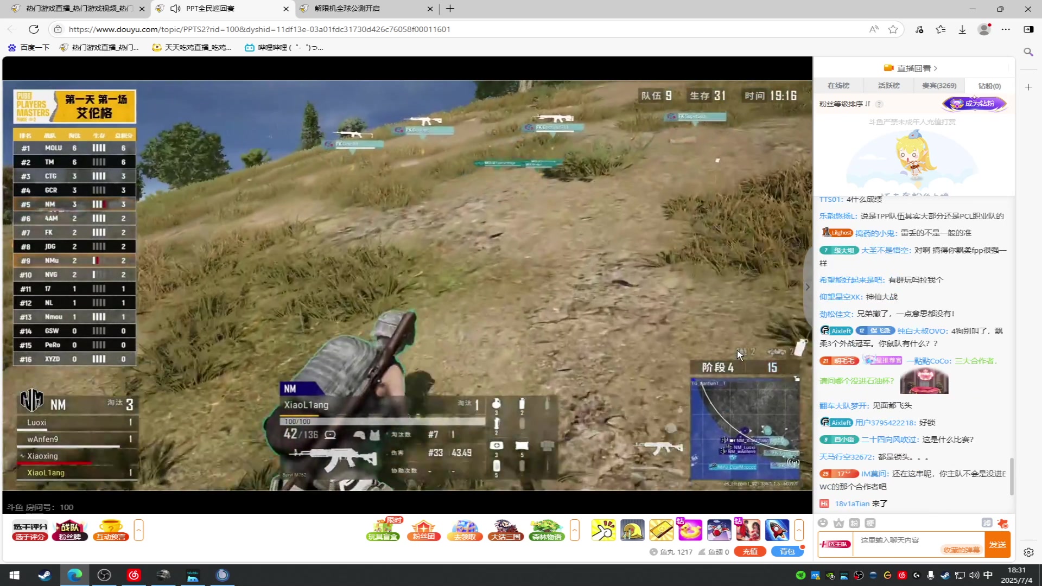
Task: Collapse the chat panel with side arrow
Action: [x=808, y=287]
